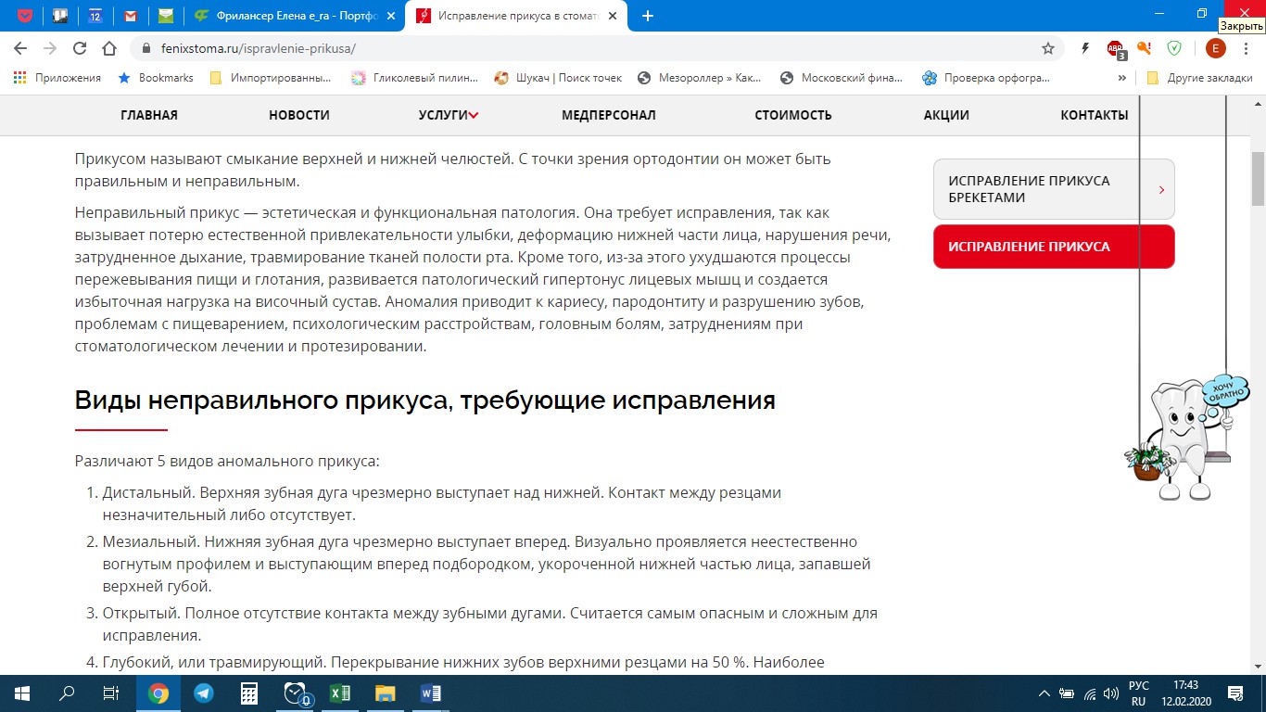This screenshot has height=712, width=1266.
Task: Open the МЕДПЕРСОНАЛ menu item
Action: (x=609, y=115)
